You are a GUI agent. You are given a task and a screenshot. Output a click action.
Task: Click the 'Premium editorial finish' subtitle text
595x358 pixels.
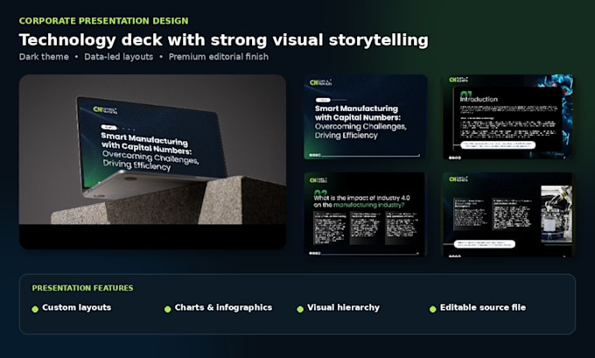219,57
